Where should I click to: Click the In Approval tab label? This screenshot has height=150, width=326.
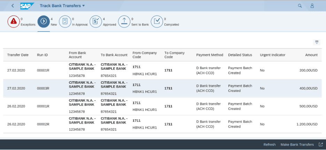click(x=80, y=24)
